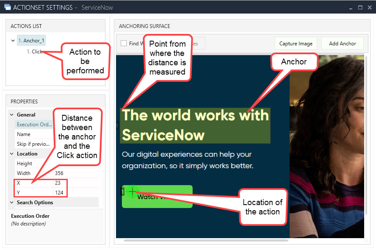The height and width of the screenshot is (250, 376).
Task: Select the 1. Click action item
Action: pyautogui.click(x=35, y=52)
